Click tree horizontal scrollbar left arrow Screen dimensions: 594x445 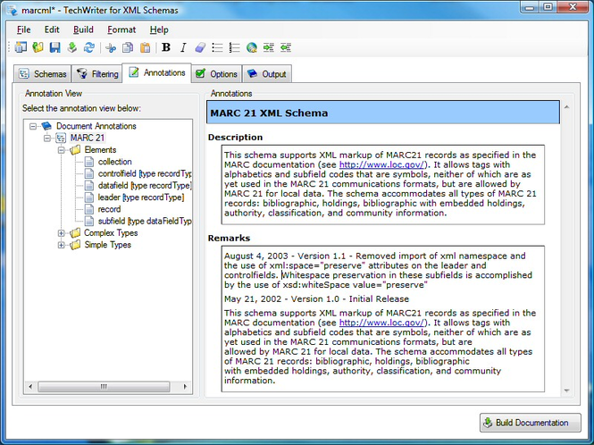click(30, 387)
